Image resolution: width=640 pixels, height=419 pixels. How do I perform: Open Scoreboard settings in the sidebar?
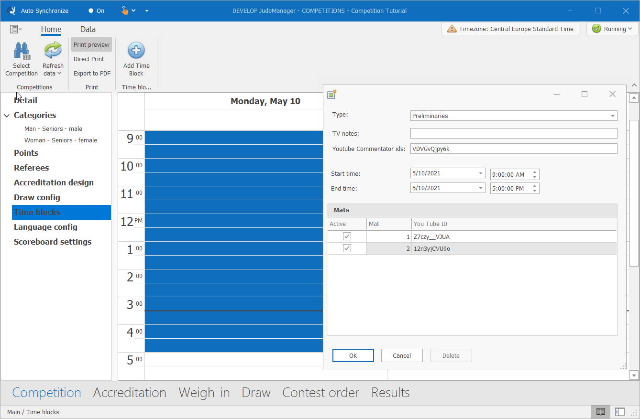point(53,242)
